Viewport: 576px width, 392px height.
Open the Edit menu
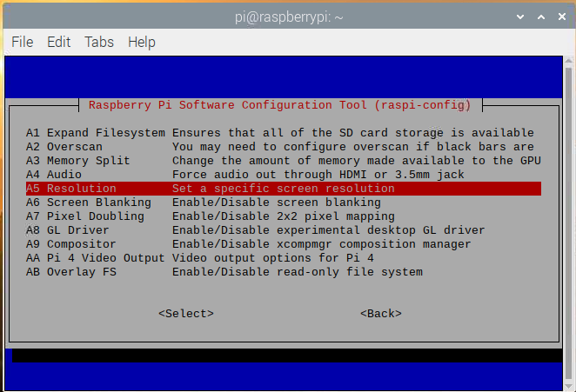(x=58, y=42)
